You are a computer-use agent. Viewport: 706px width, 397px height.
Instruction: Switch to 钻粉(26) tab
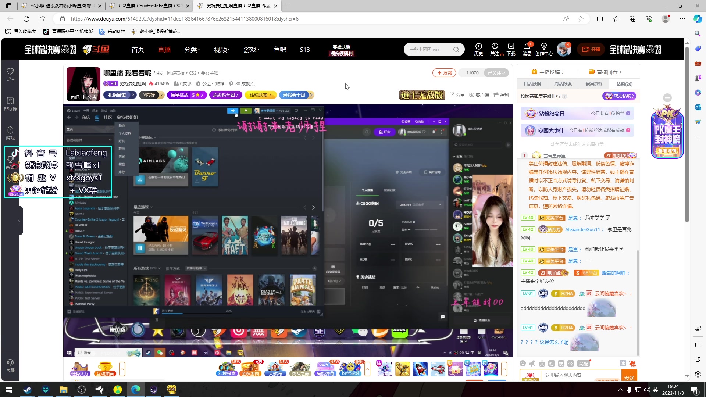pos(624,84)
